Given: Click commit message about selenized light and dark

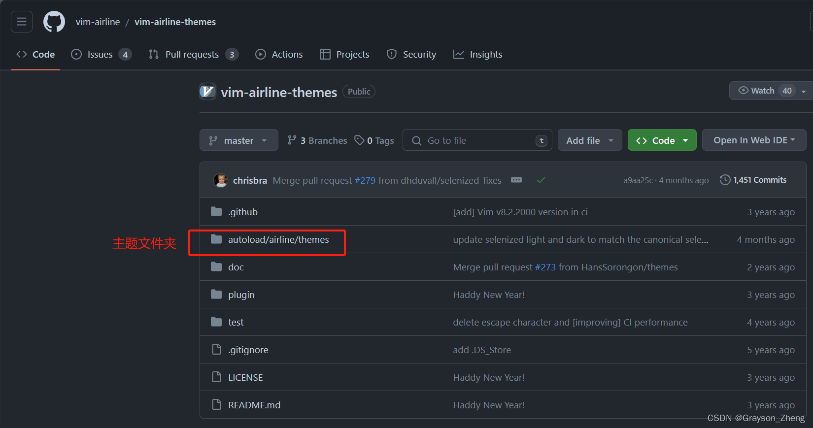Looking at the screenshot, I should pyautogui.click(x=580, y=239).
